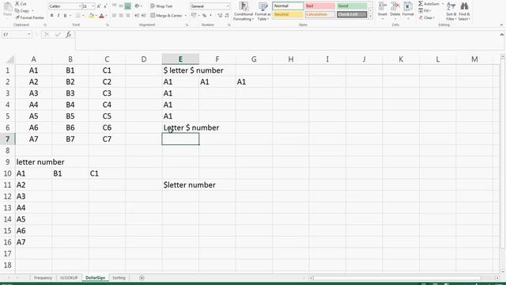Click Decrease Decimal icon
Screen dimensions: 506x285
click(227, 16)
